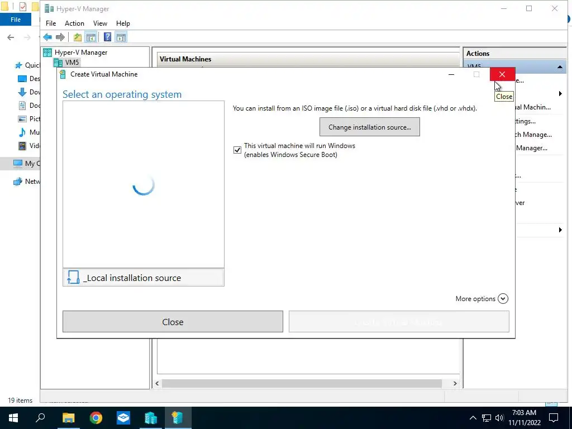This screenshot has width=572, height=429.
Task: Select the Hyper-V Manager root tree node
Action: click(75, 53)
